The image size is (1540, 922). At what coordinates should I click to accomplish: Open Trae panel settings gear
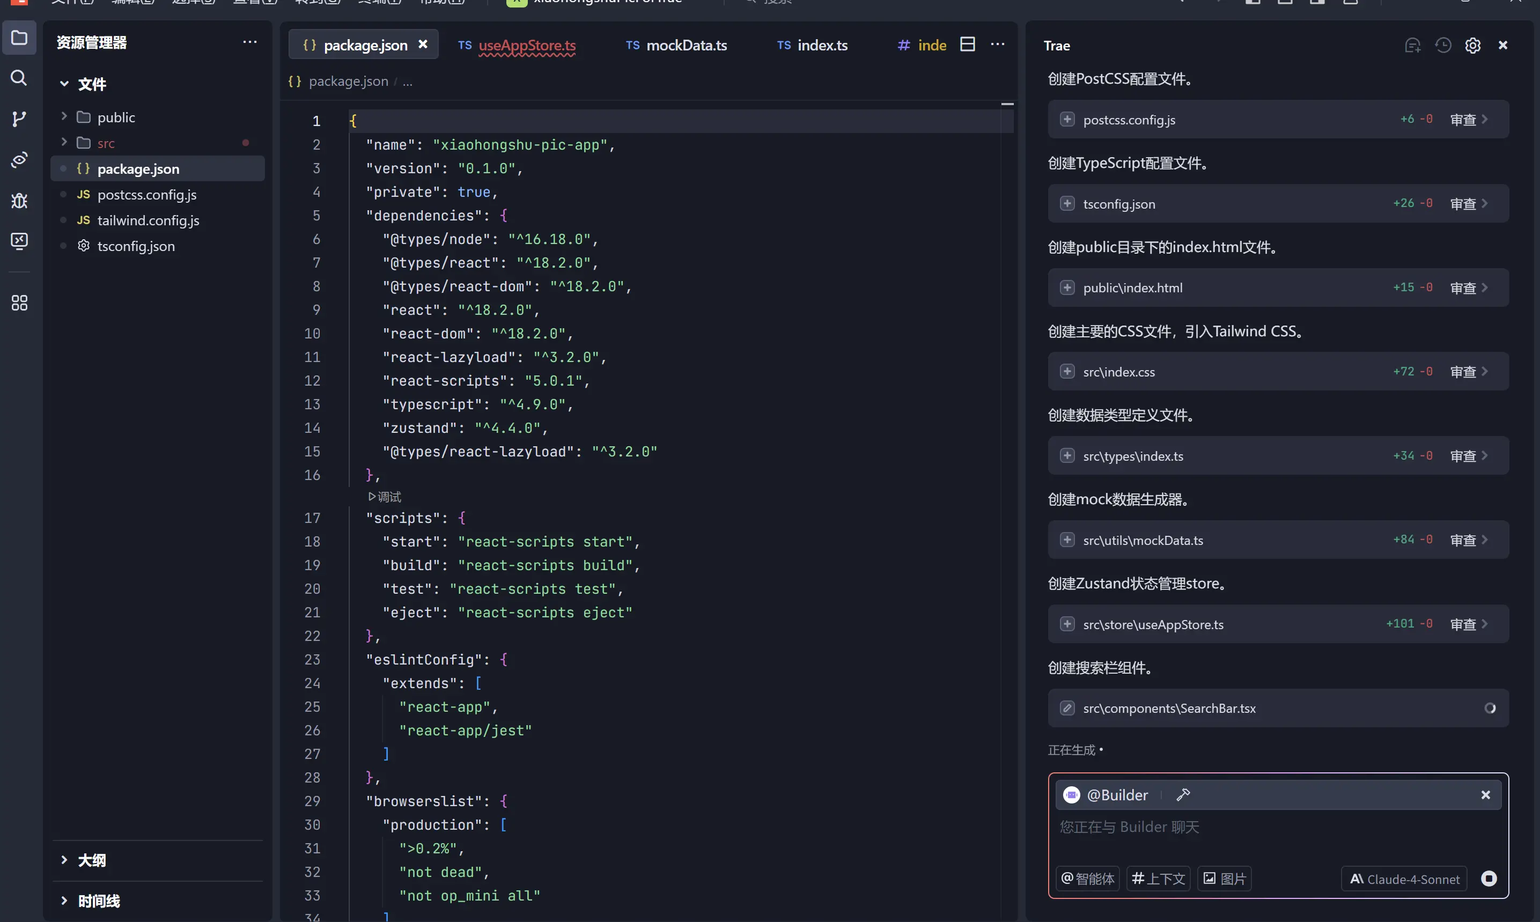point(1473,46)
